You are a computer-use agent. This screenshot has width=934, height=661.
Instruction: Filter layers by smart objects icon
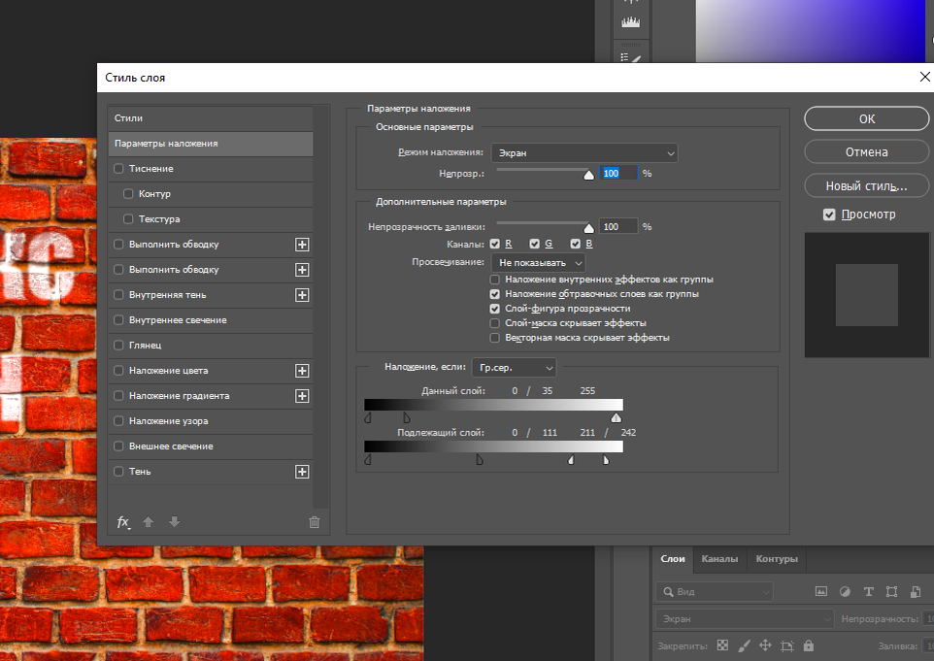pyautogui.click(x=916, y=591)
